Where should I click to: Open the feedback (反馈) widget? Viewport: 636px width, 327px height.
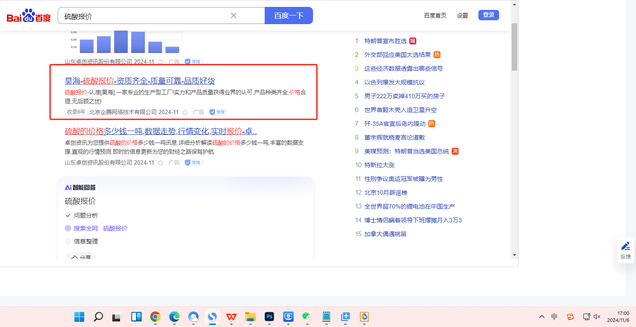point(625,250)
